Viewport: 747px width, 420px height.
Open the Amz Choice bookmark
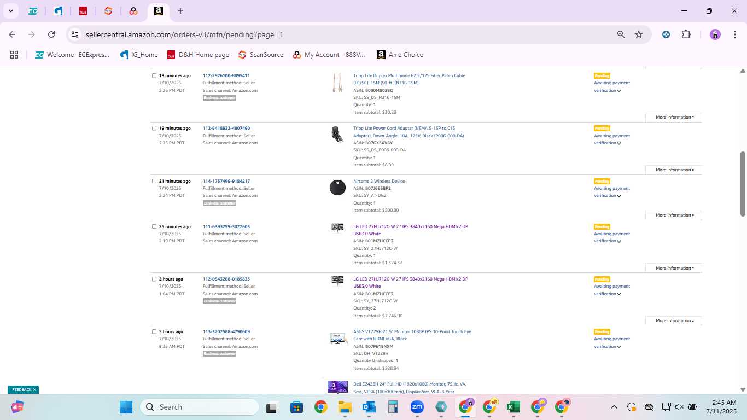pos(400,55)
